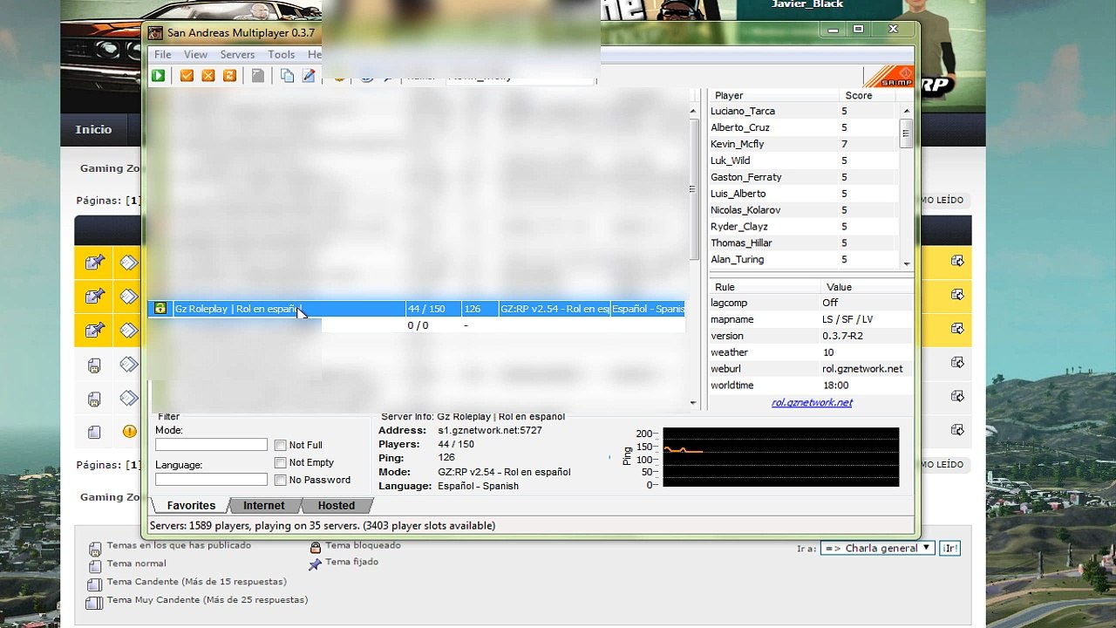
Task: Switch to the Hosted tab
Action: (337, 506)
